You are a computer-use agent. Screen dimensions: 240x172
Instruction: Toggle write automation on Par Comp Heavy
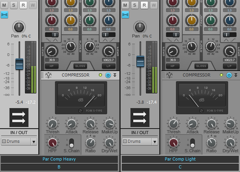coord(33,5)
